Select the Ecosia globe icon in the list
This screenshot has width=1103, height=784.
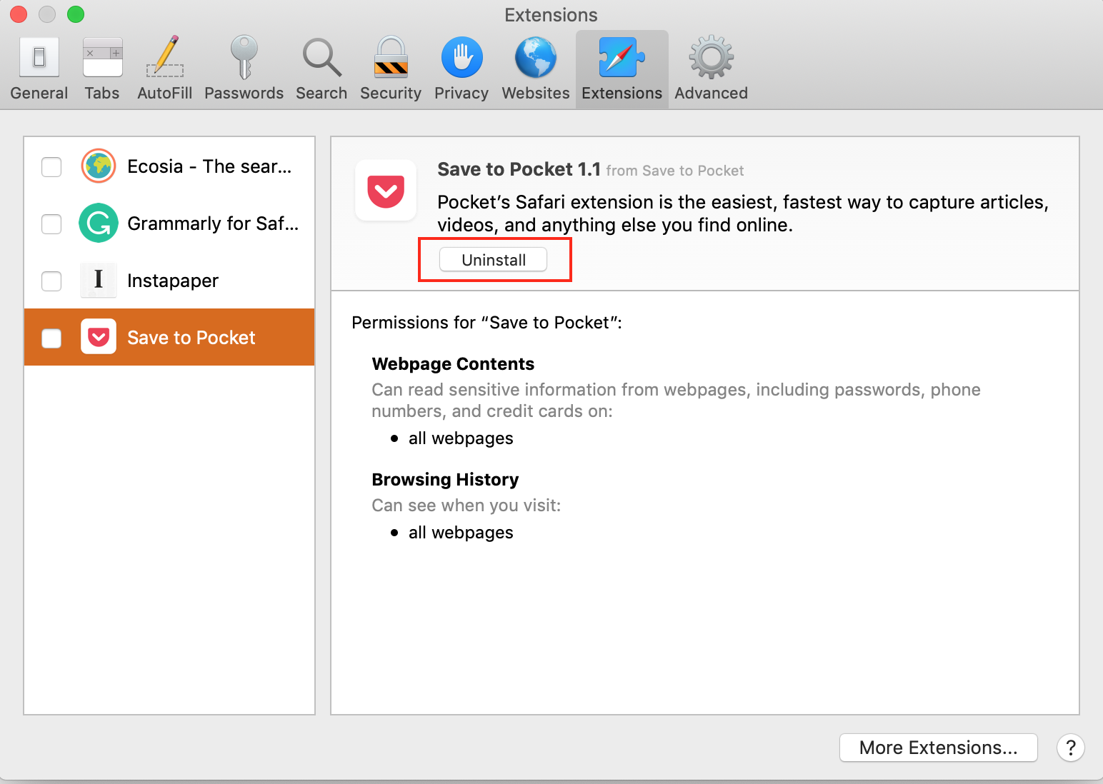tap(99, 166)
